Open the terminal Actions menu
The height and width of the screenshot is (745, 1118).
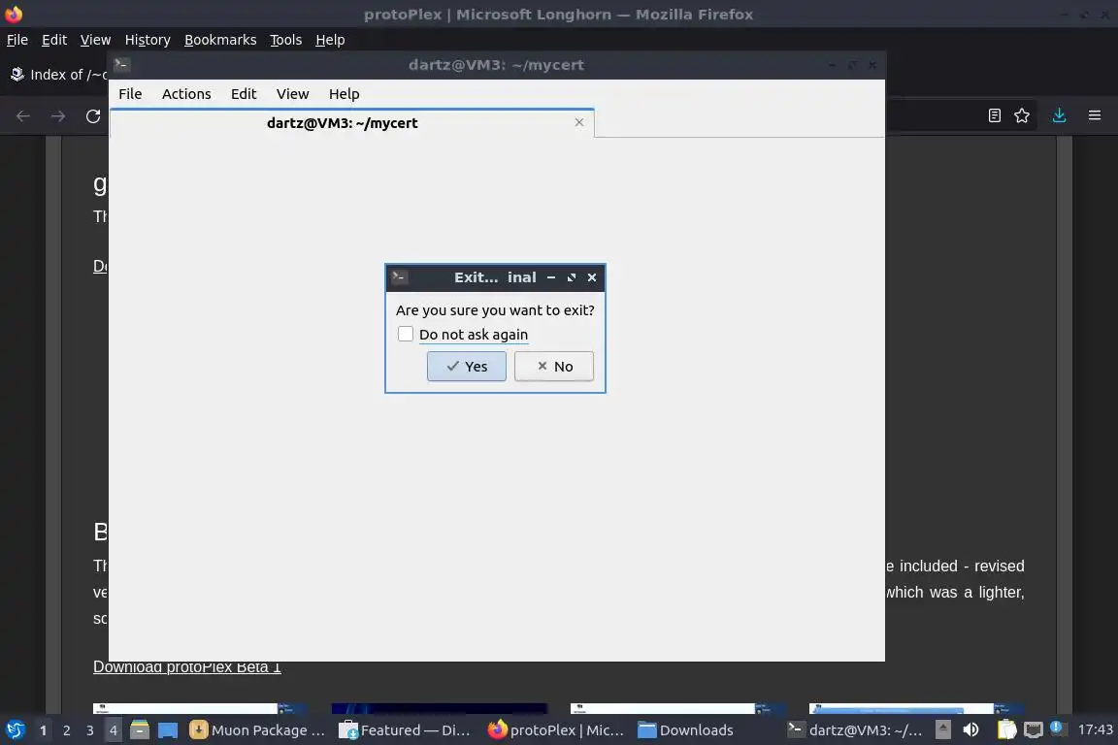click(186, 94)
